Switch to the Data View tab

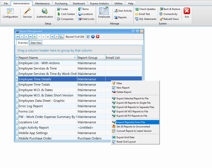pos(36,43)
